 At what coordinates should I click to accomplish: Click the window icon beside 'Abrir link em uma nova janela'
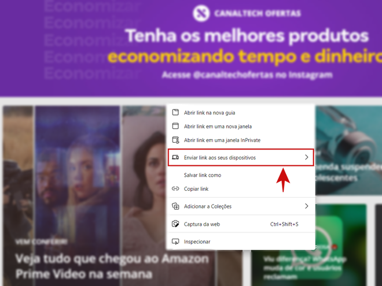[175, 126]
